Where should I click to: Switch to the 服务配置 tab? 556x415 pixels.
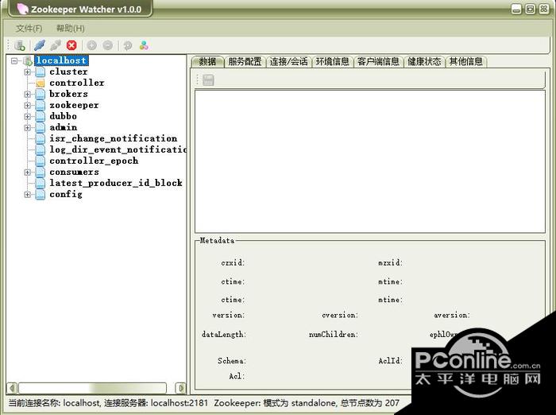(245, 62)
